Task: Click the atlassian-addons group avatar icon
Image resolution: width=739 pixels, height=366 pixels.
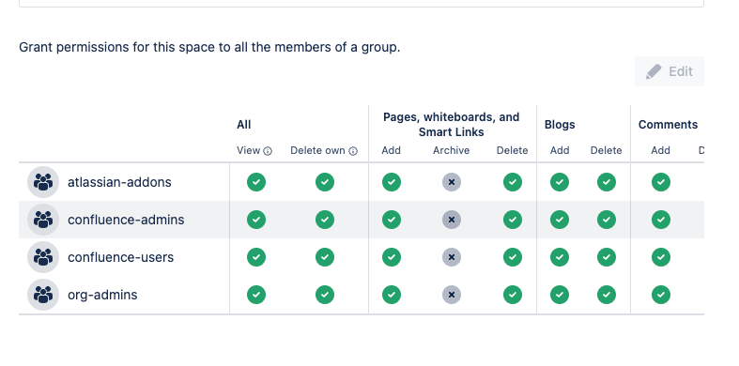Action: tap(43, 182)
